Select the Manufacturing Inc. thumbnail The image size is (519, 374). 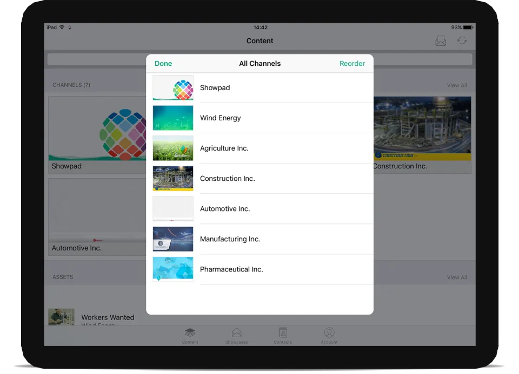pyautogui.click(x=173, y=239)
